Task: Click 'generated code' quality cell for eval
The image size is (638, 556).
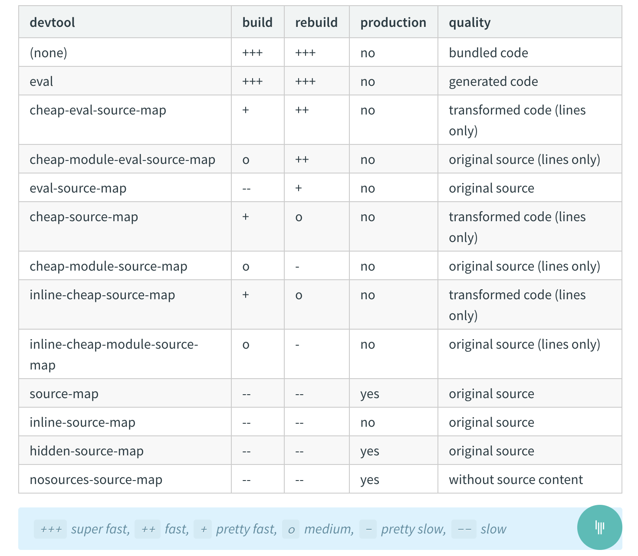Action: point(493,82)
